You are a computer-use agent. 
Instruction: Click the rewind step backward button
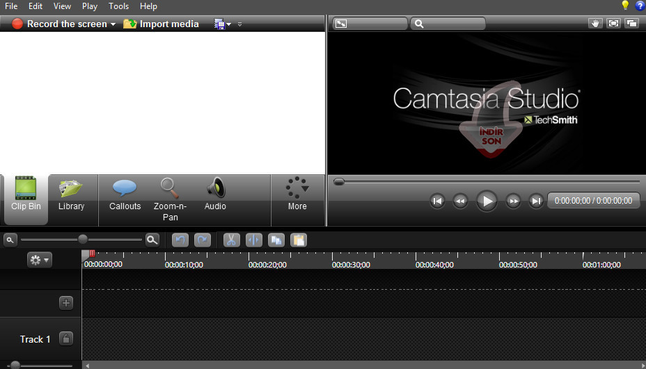pos(460,201)
